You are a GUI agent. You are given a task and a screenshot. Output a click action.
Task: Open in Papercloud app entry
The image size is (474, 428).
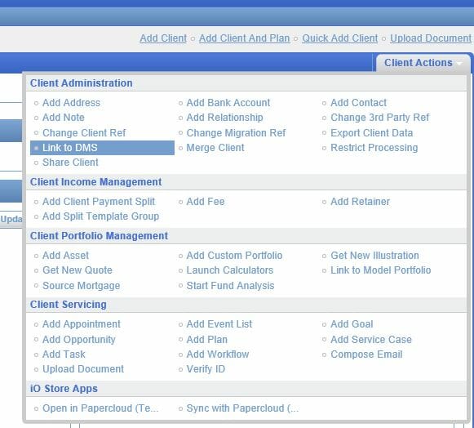point(100,408)
